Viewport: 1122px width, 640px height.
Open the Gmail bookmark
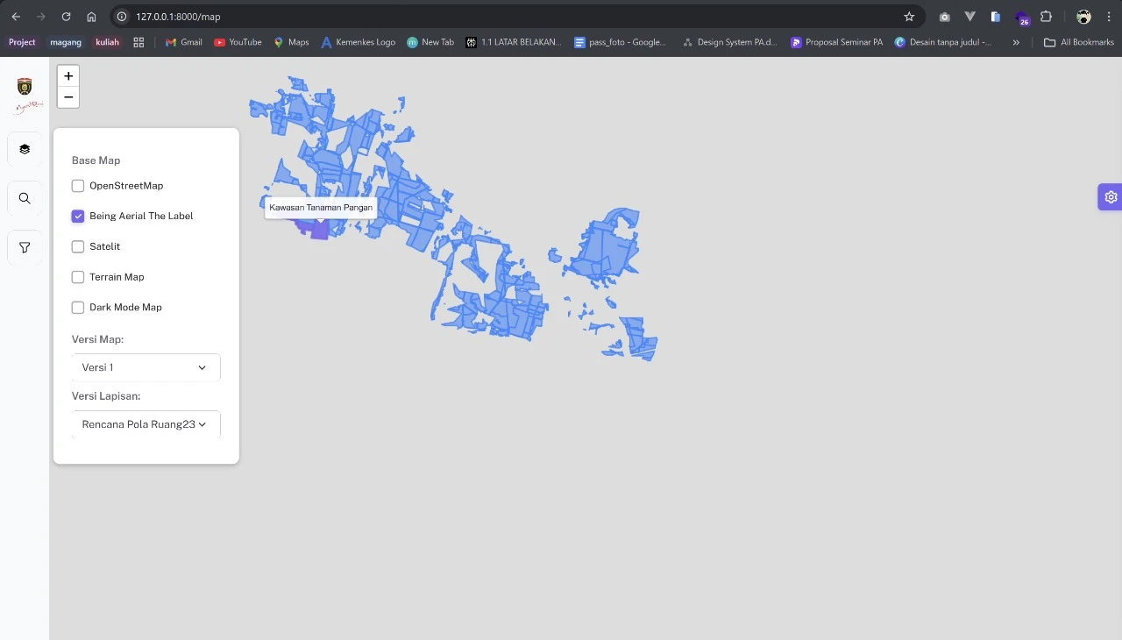pyautogui.click(x=184, y=42)
